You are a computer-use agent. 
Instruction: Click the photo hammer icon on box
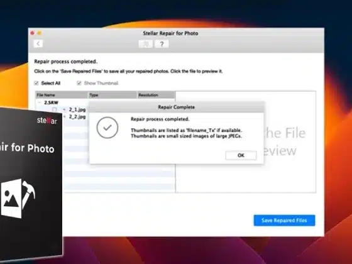tap(18, 199)
